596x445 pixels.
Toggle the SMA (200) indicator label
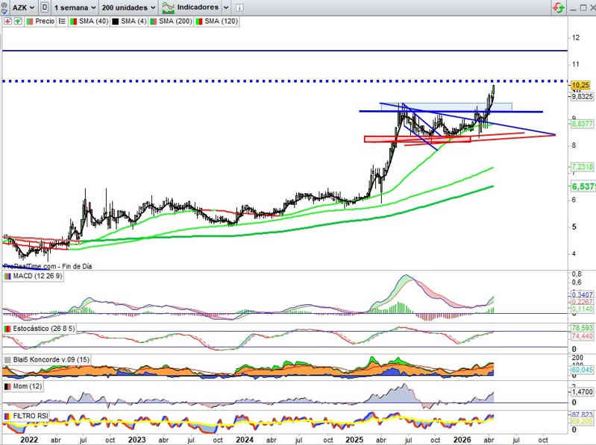click(x=172, y=21)
